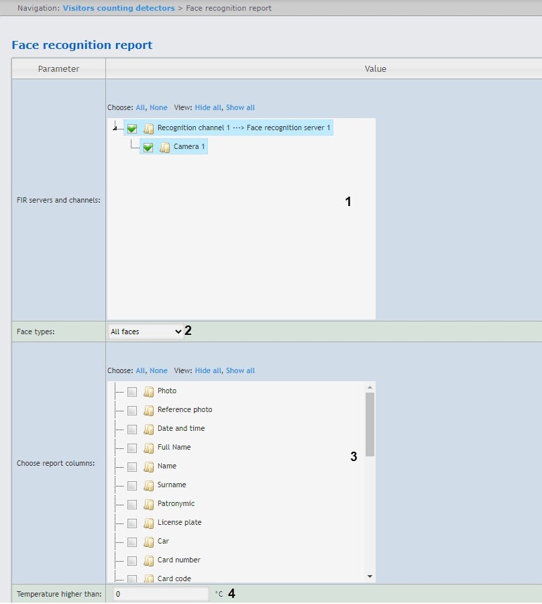Viewport: 542px width, 604px height.
Task: Click Hide all for FIR servers view
Action: pos(208,107)
